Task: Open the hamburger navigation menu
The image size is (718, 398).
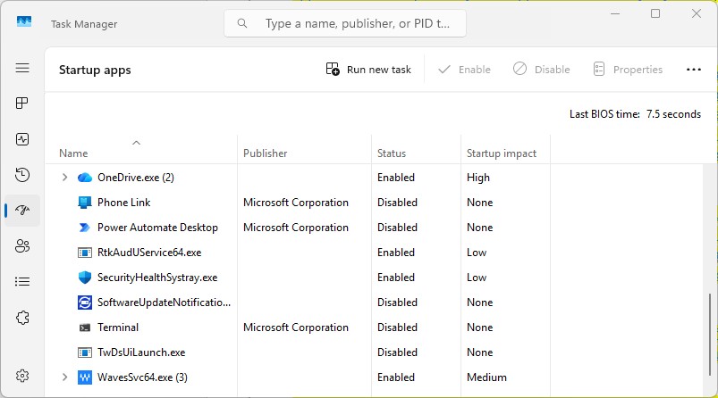Action: pos(22,68)
